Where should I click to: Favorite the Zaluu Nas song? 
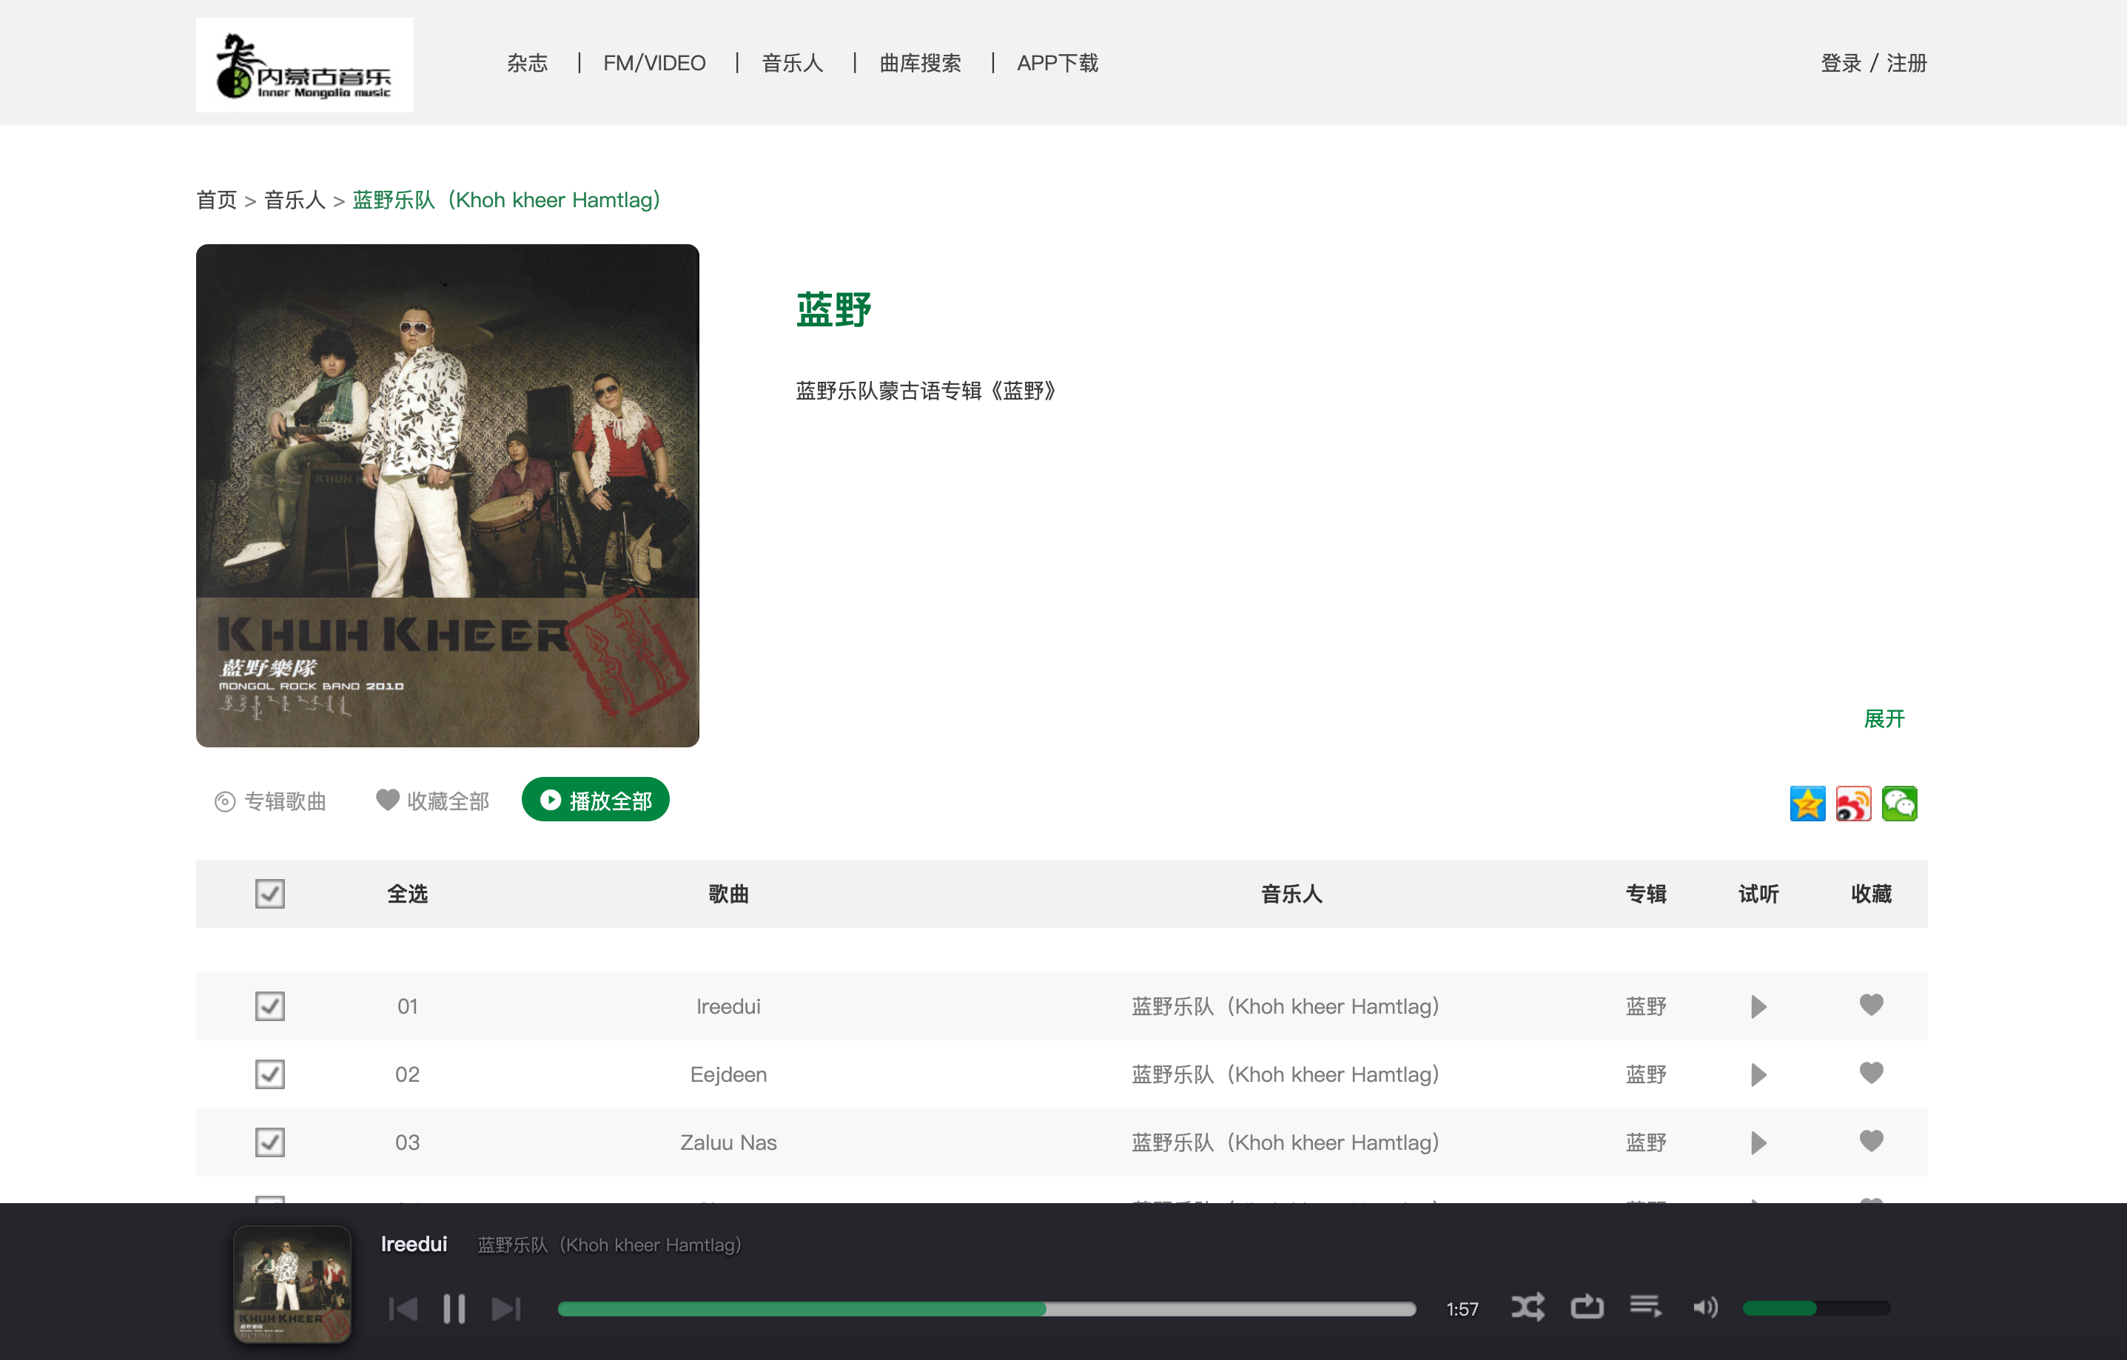pos(1871,1141)
